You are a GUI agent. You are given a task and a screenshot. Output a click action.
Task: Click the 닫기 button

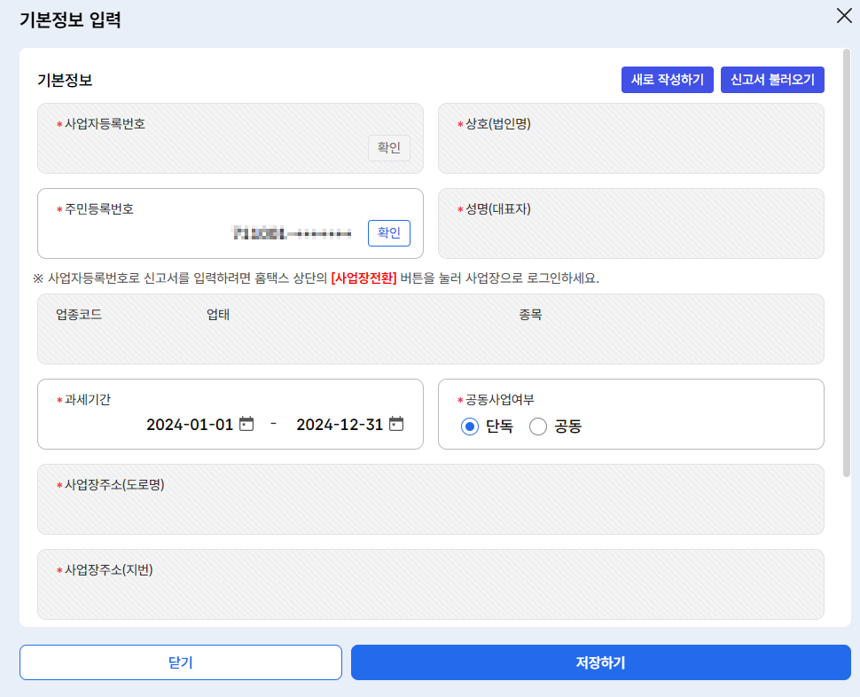coord(180,662)
